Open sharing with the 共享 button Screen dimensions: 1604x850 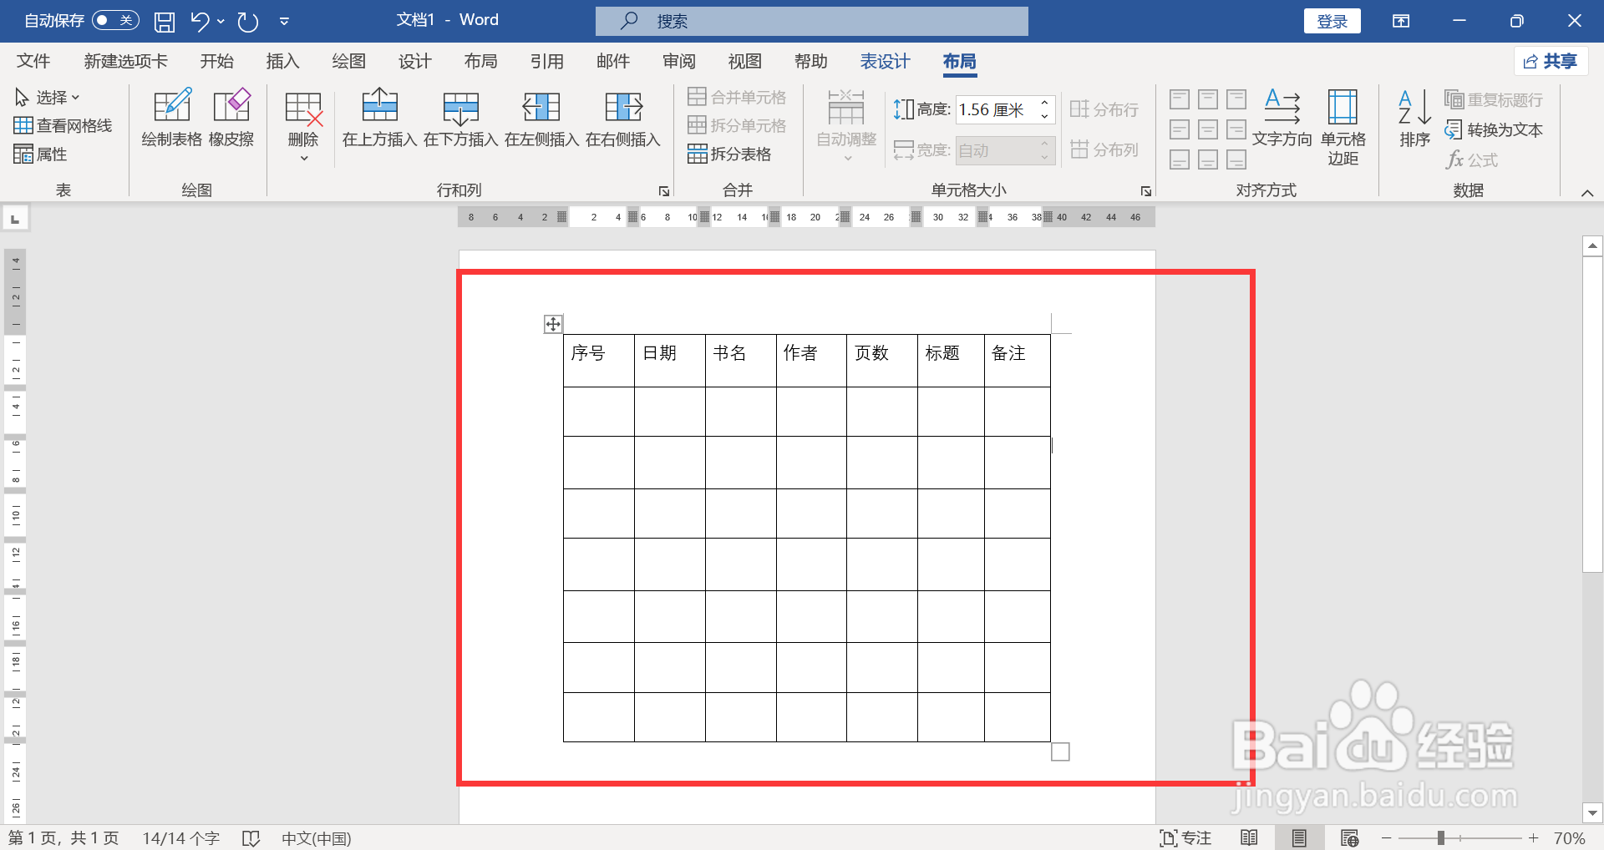click(1551, 61)
